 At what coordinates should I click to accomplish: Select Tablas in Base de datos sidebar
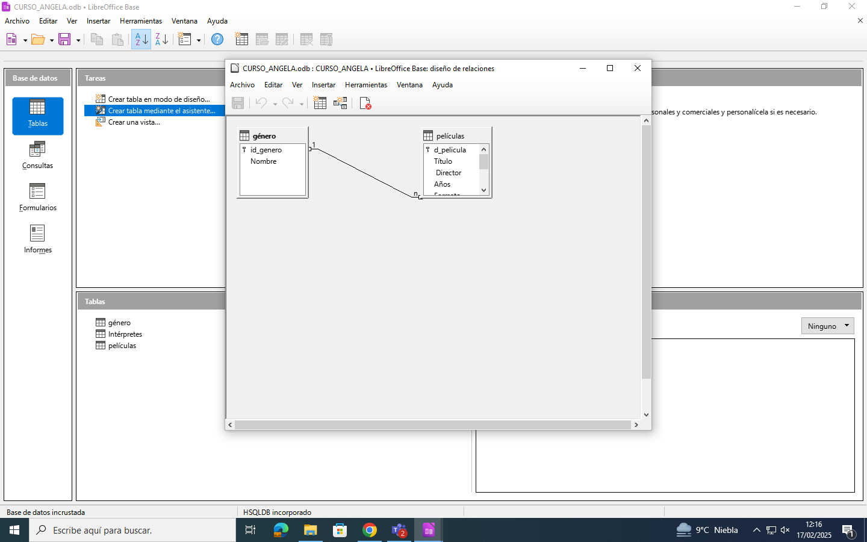coord(37,116)
